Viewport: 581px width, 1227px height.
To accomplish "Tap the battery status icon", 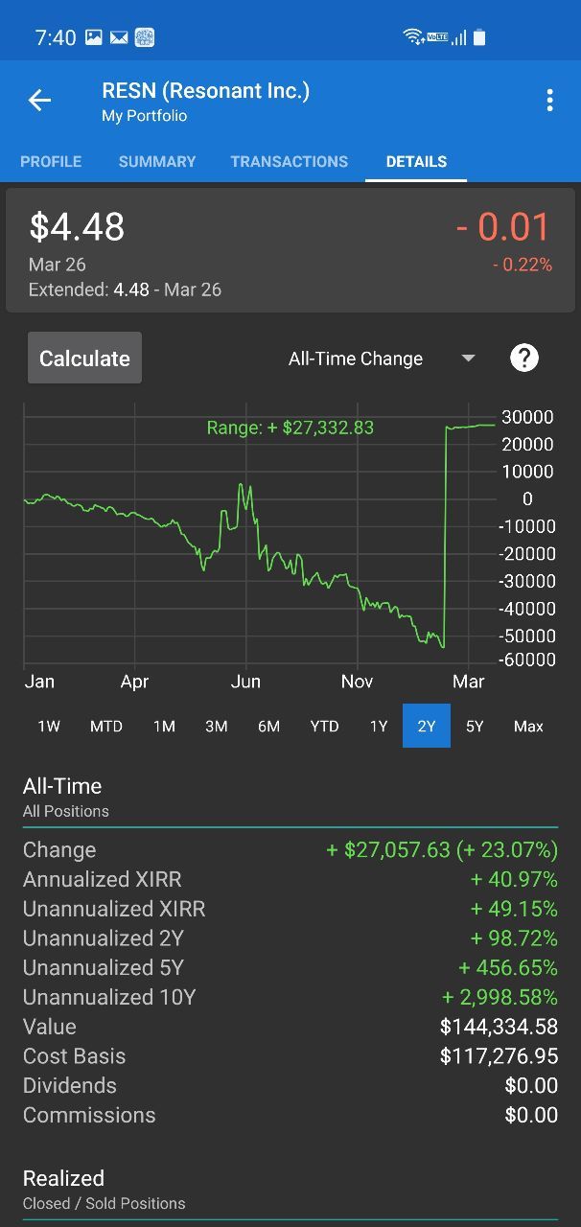I will (479, 37).
